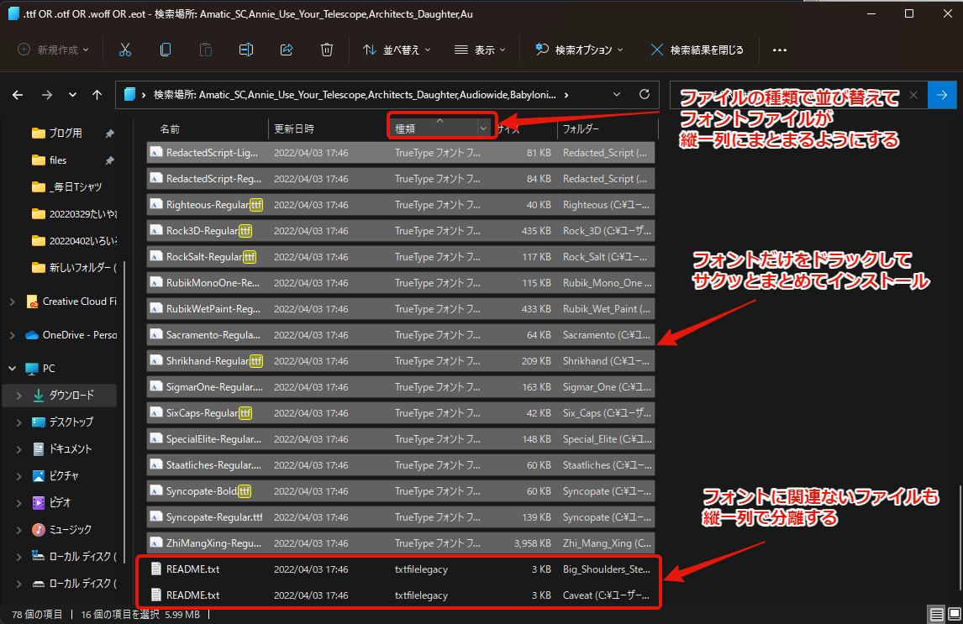
Task: Switch to large thumbnails view in status bar
Action: (952, 614)
